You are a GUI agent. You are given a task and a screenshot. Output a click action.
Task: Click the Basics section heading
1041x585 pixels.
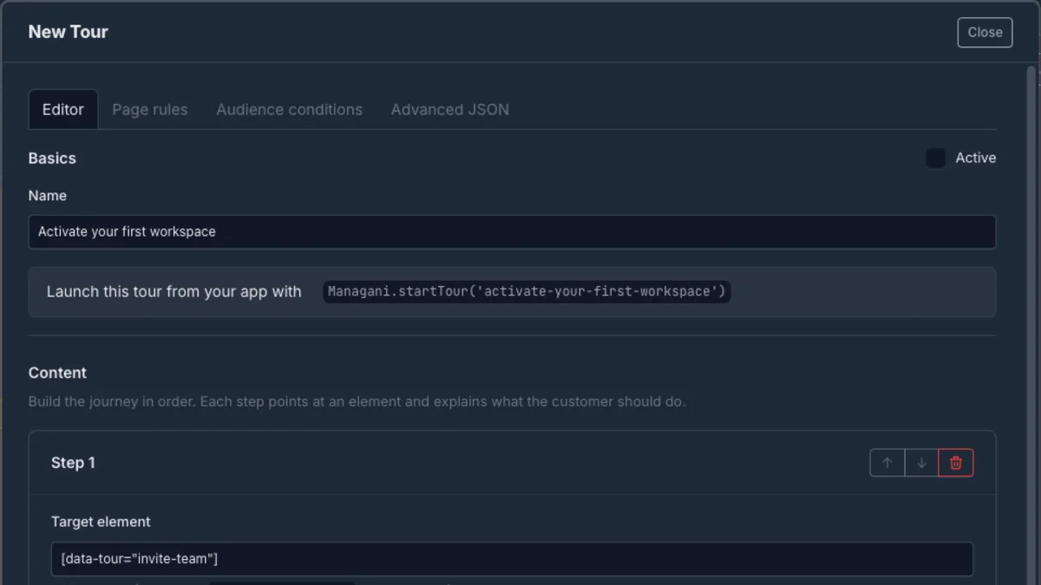pos(52,158)
